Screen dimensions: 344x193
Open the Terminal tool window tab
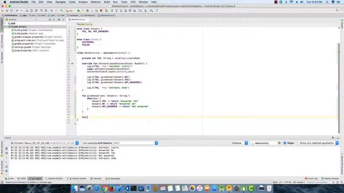pyautogui.click(x=96, y=179)
